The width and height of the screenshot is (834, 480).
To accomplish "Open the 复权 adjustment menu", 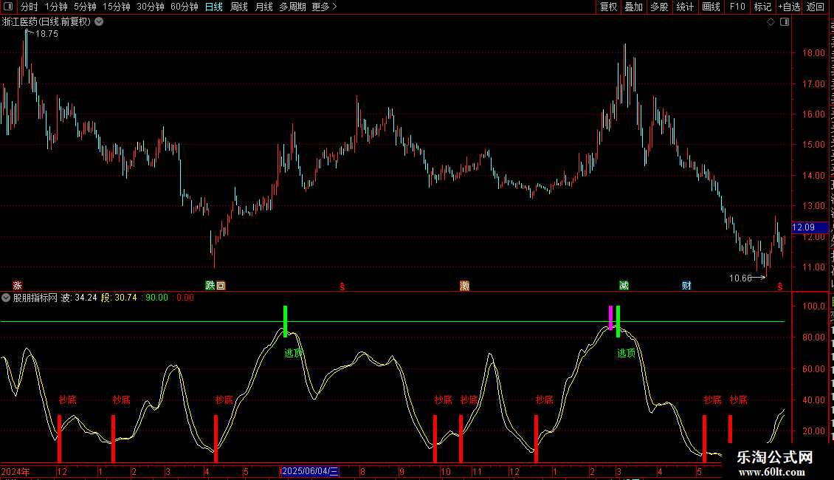I will pos(608,7).
